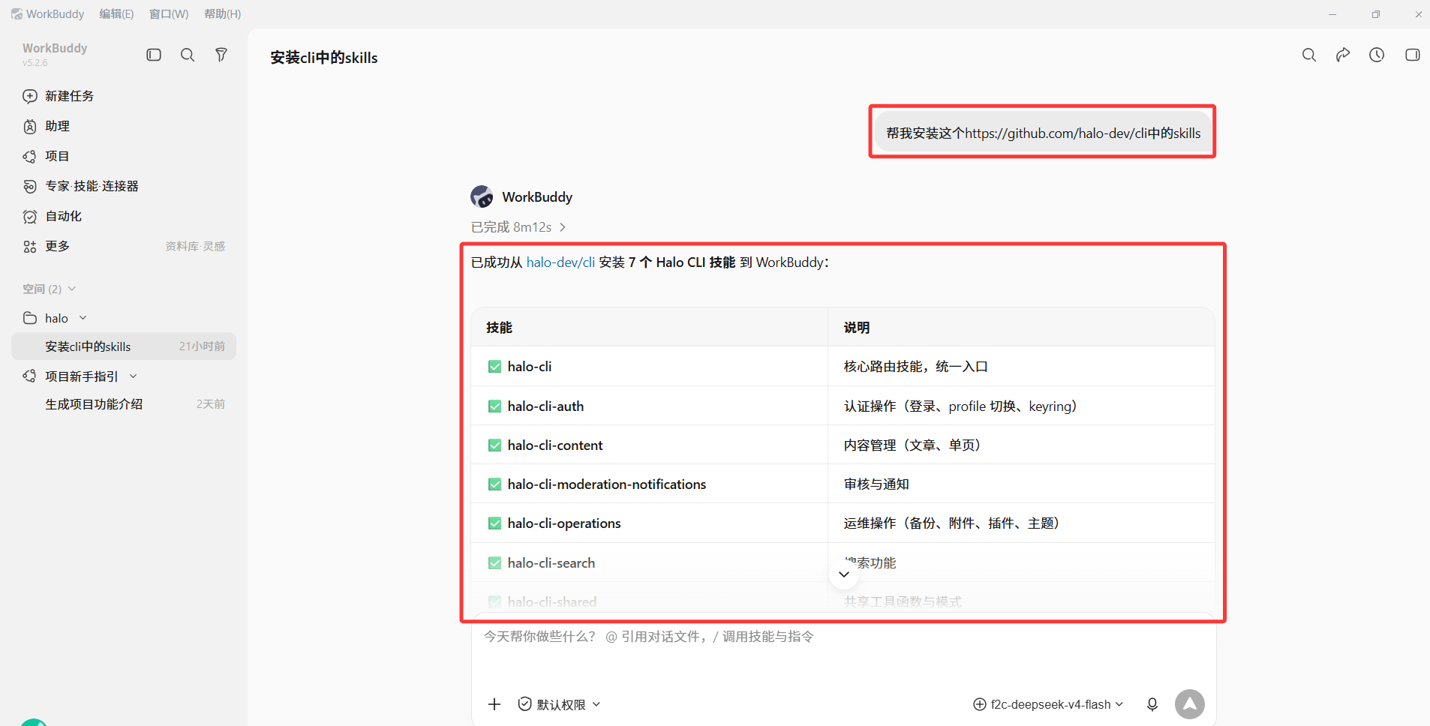The width and height of the screenshot is (1430, 726).
Task: Click the WorkBuddy avatar icon
Action: 482,196
